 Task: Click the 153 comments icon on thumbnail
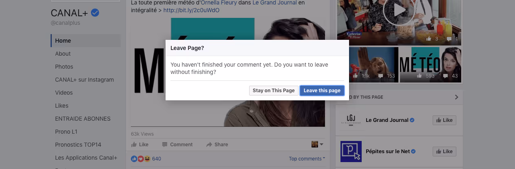pyautogui.click(x=380, y=76)
